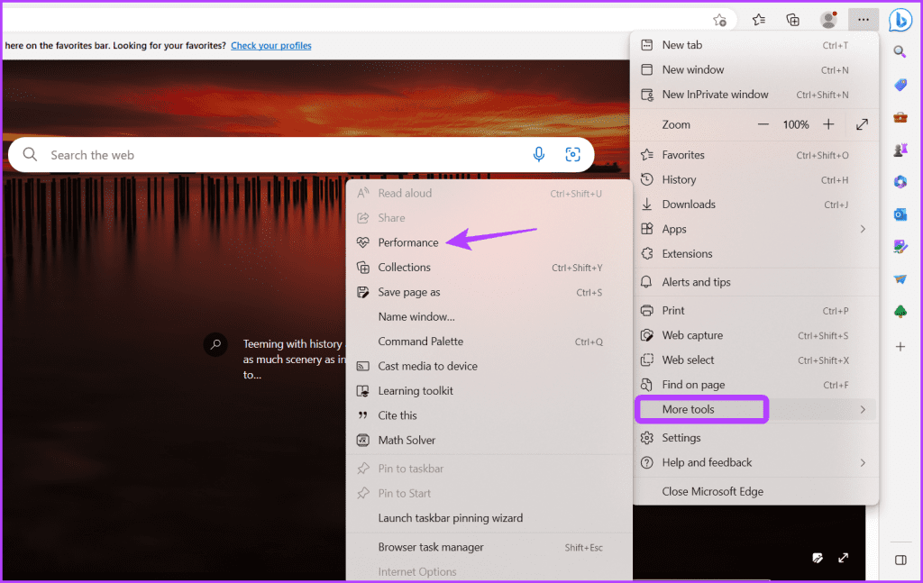Choose Close Microsoft Edge
923x583 pixels.
click(x=755, y=491)
